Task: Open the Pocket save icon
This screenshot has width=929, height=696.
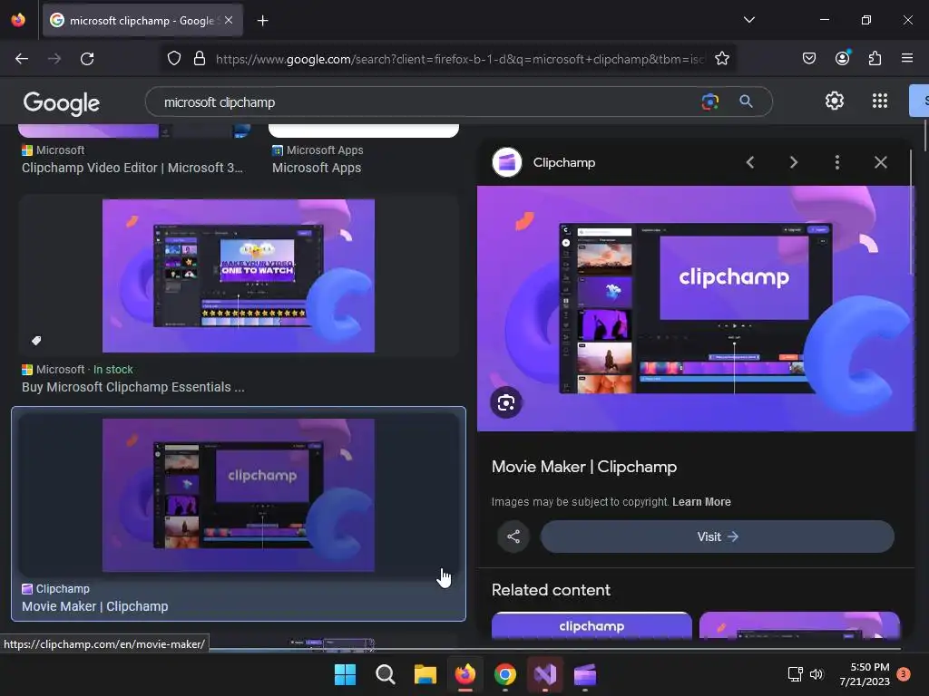Action: tap(809, 59)
